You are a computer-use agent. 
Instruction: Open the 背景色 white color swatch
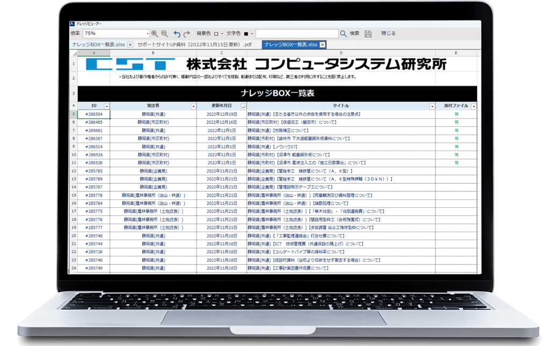coord(217,33)
